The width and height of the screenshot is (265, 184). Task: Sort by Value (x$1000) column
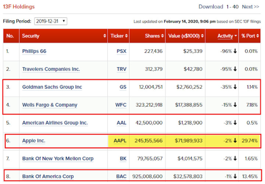click(185, 36)
